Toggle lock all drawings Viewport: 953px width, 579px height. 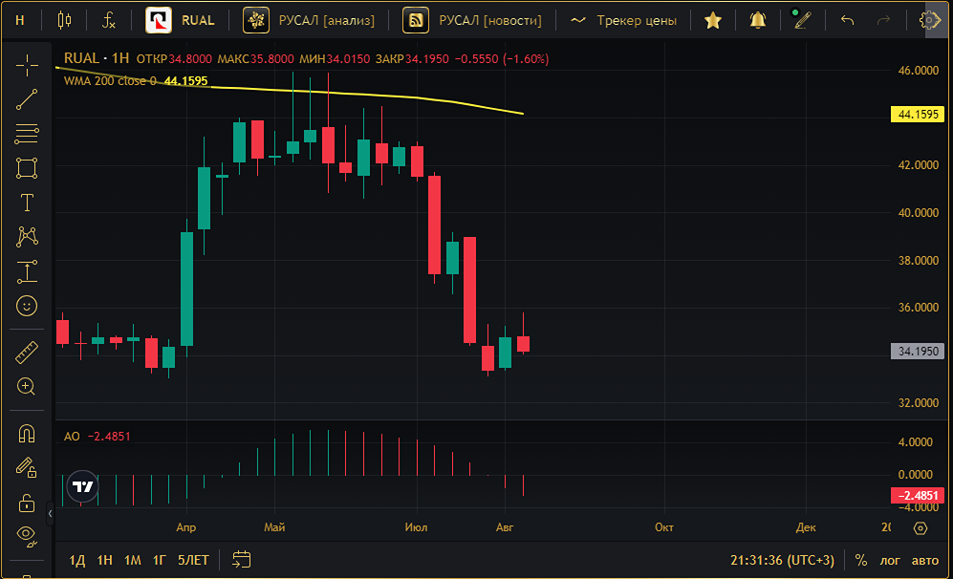click(27, 503)
